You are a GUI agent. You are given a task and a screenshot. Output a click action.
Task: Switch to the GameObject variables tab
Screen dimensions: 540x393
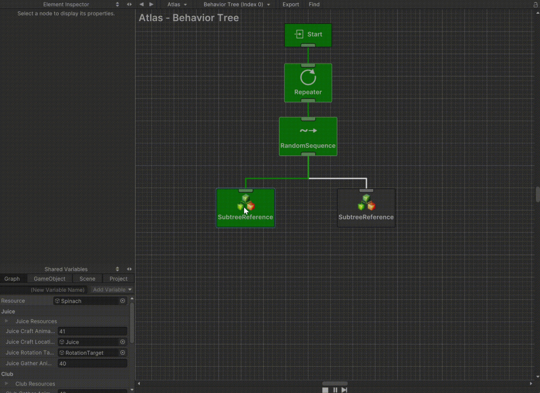50,279
